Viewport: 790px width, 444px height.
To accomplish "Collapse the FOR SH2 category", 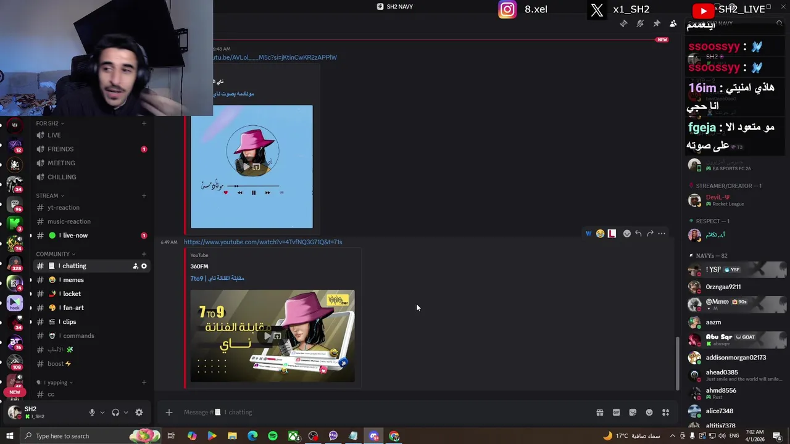I will [50, 123].
